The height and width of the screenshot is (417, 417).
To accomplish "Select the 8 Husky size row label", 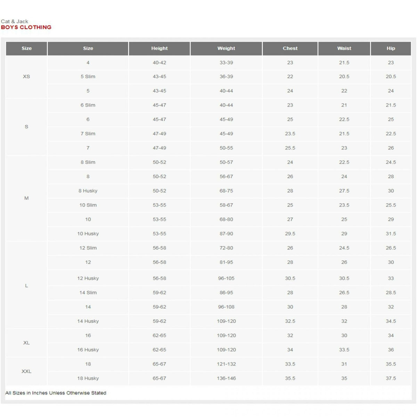I will pyautogui.click(x=88, y=191).
